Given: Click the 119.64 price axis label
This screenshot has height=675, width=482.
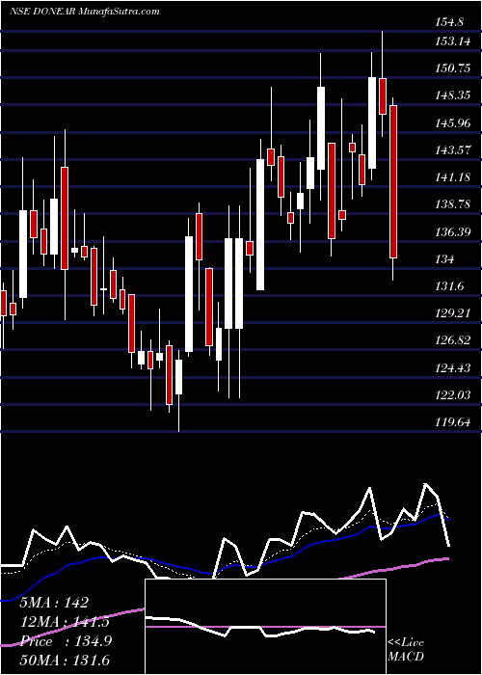Looking at the screenshot, I should [x=453, y=422].
